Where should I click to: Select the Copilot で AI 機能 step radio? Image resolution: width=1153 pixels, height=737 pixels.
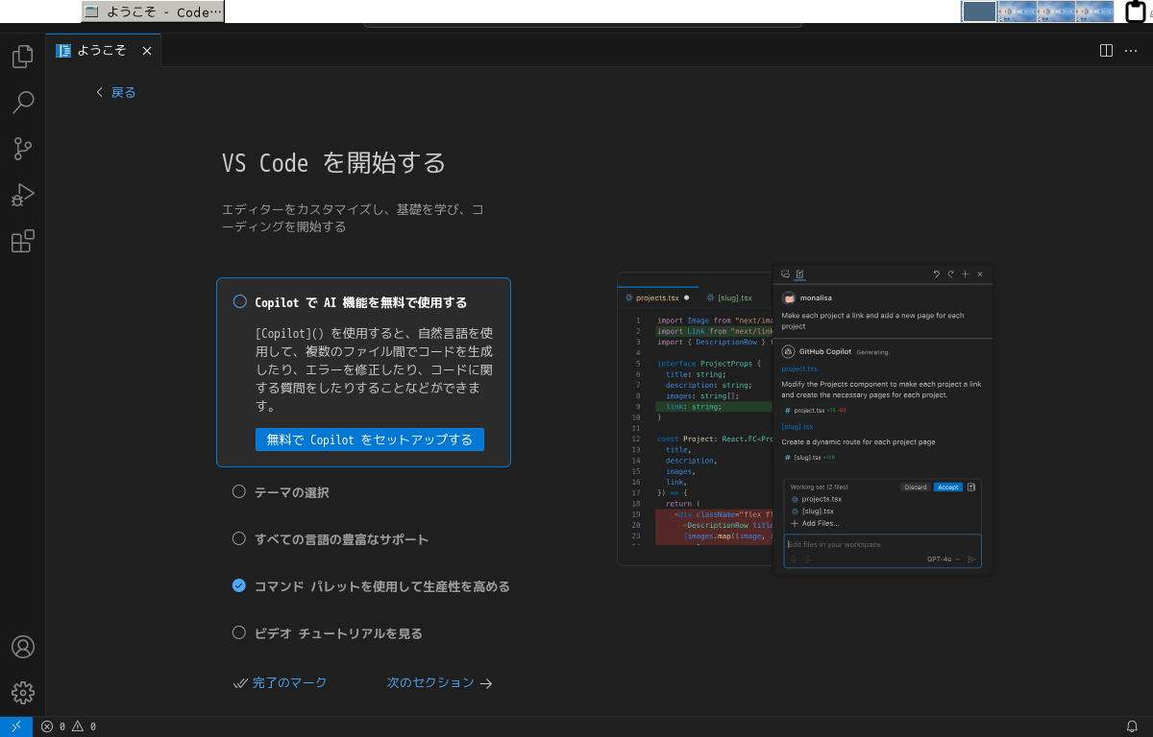240,301
